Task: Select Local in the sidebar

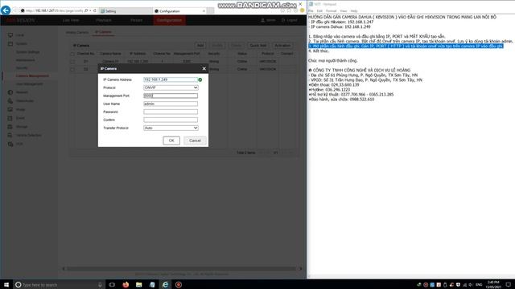Action: pyautogui.click(x=20, y=35)
